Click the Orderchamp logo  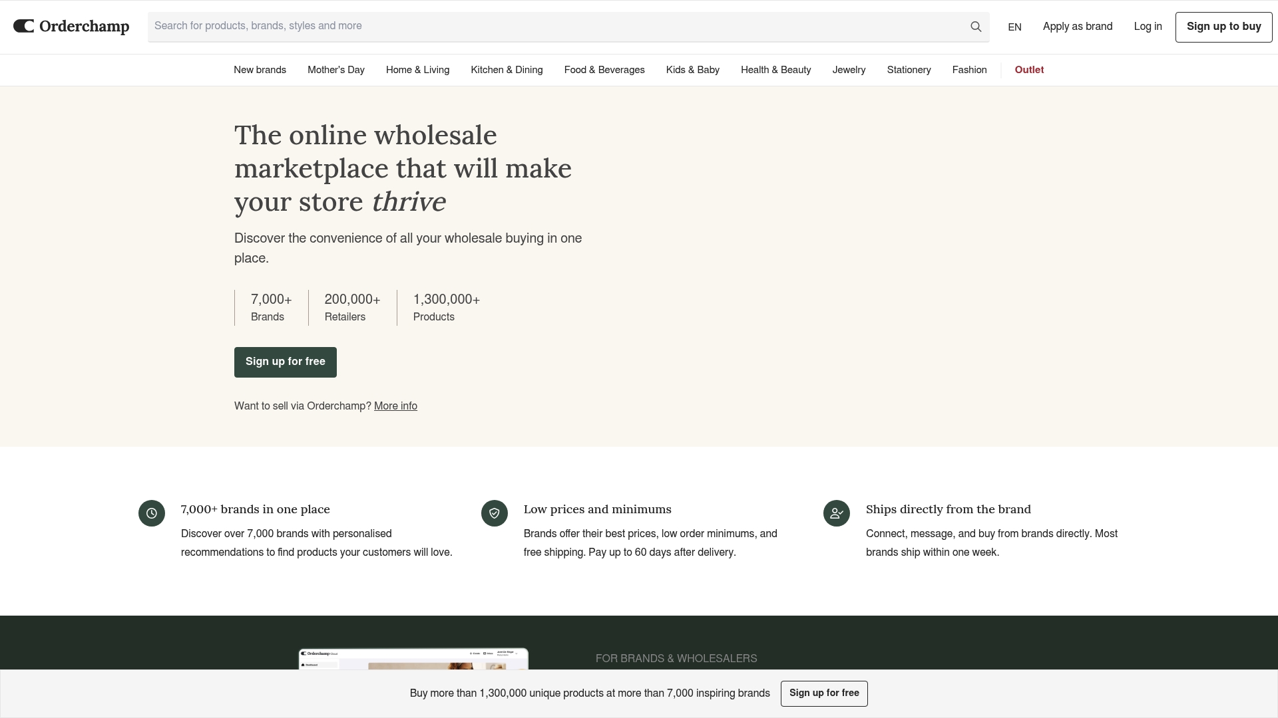pos(71,27)
